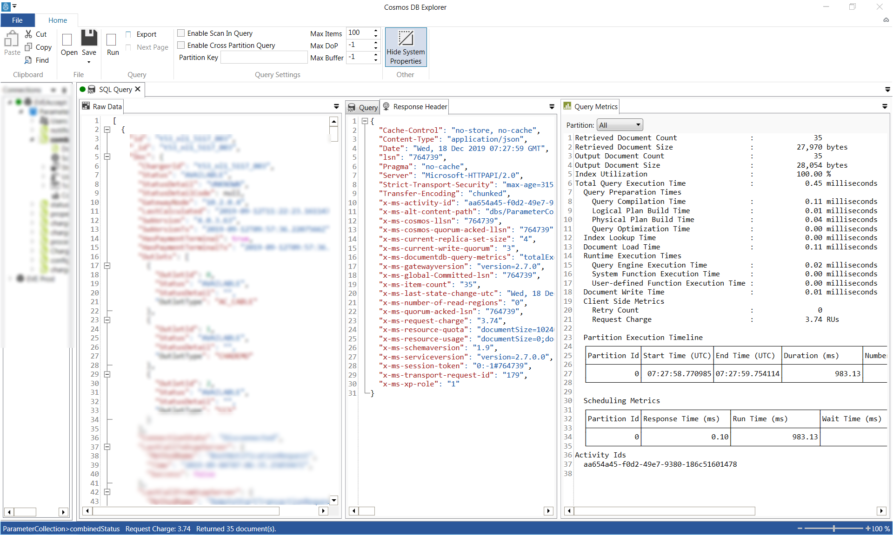
Task: Click the SQL Query tab icon
Action: pyautogui.click(x=92, y=89)
